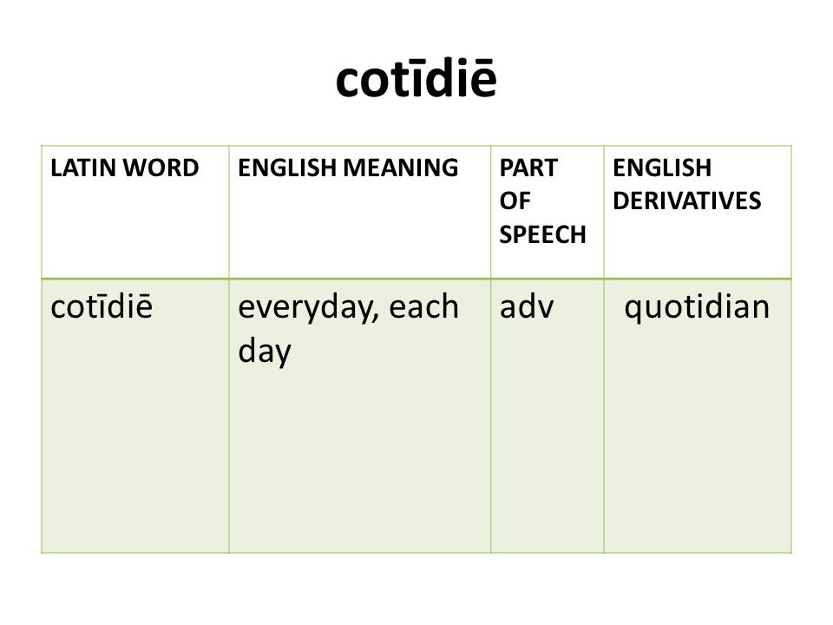The height and width of the screenshot is (625, 833).
Task: Click the word SPEECH in the header
Action: [x=542, y=234]
